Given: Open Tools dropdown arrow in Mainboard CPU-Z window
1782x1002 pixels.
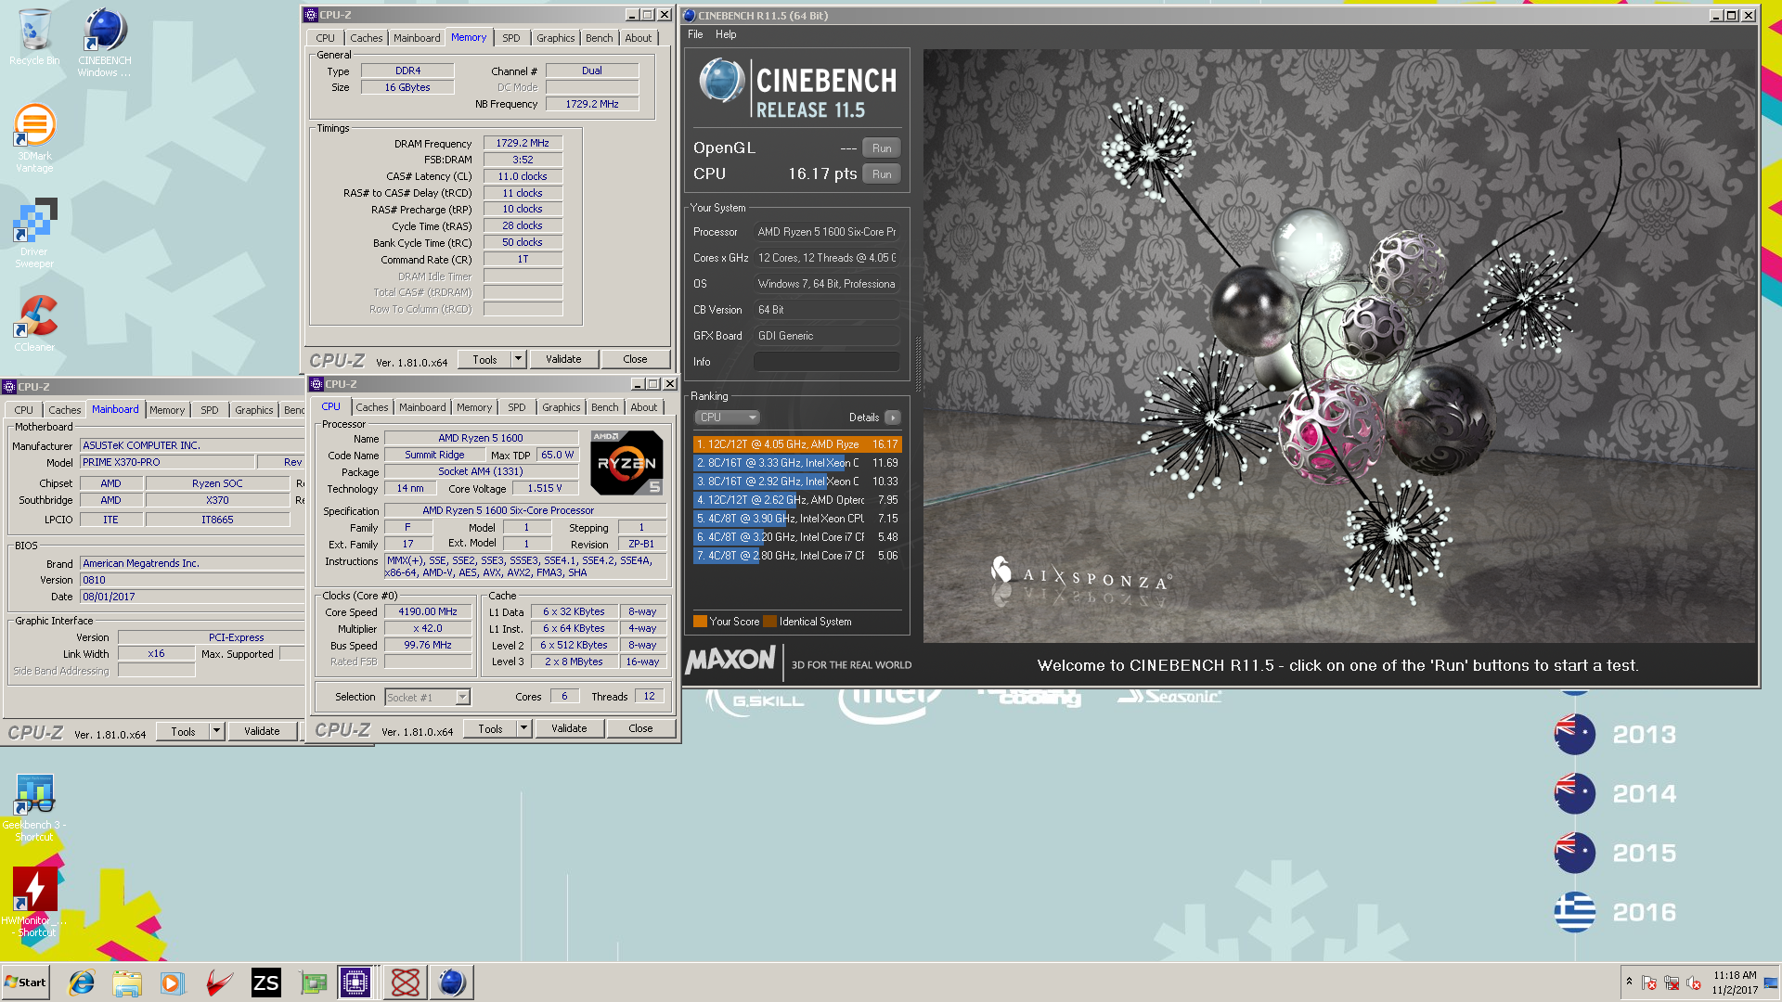Looking at the screenshot, I should [x=216, y=731].
